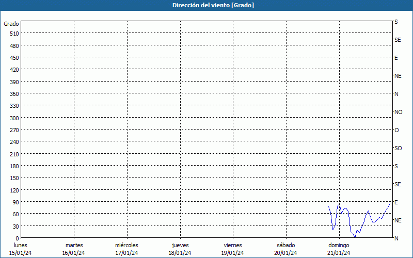Screen dimensions: 413x258
Task: Pick the date 20/01/24
Action: click(x=285, y=253)
